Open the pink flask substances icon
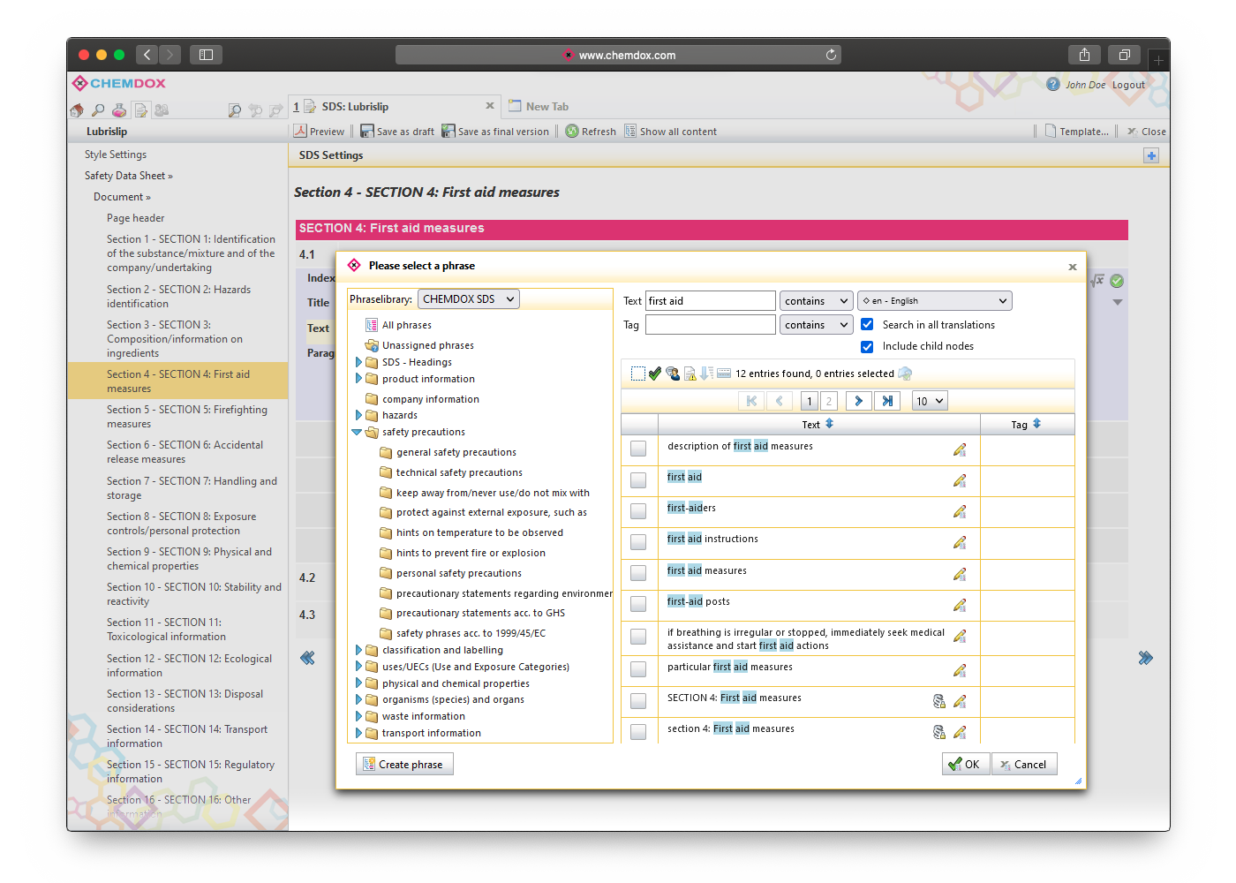1236x883 pixels. pos(119,110)
